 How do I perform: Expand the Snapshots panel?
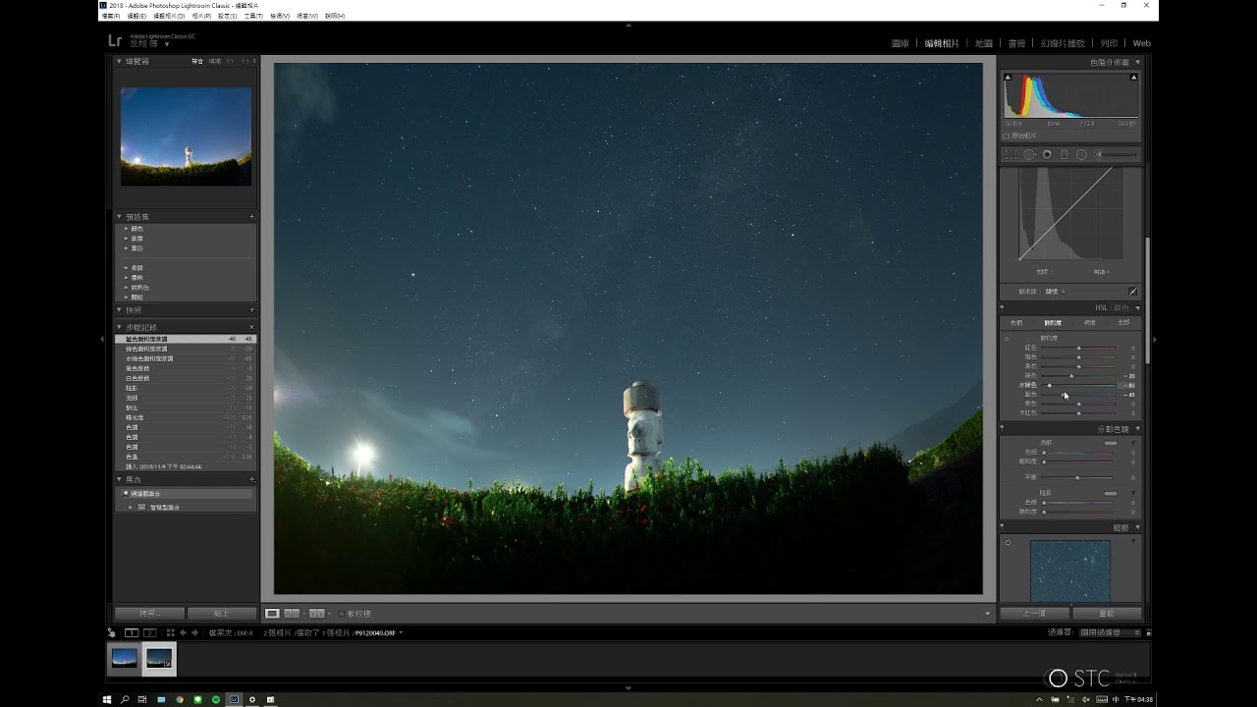(x=119, y=310)
